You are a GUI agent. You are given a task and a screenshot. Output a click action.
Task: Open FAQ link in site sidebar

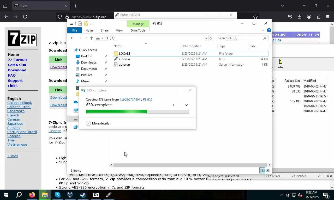(12, 75)
